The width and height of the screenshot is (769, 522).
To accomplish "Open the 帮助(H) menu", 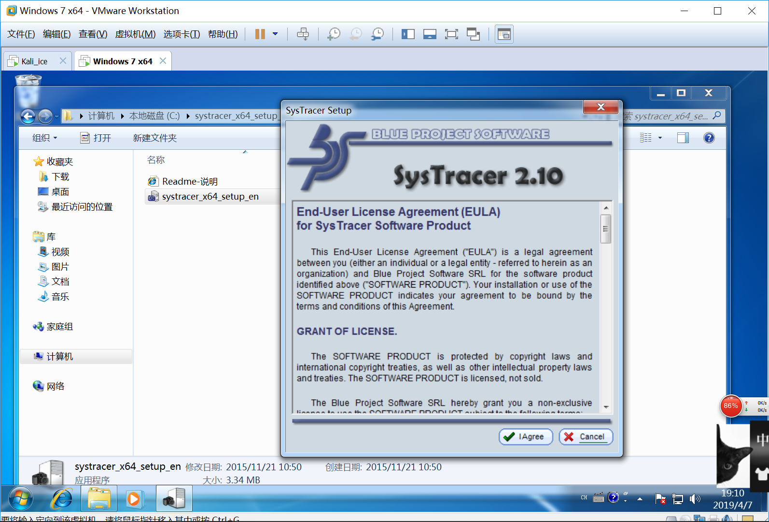I will [x=223, y=34].
